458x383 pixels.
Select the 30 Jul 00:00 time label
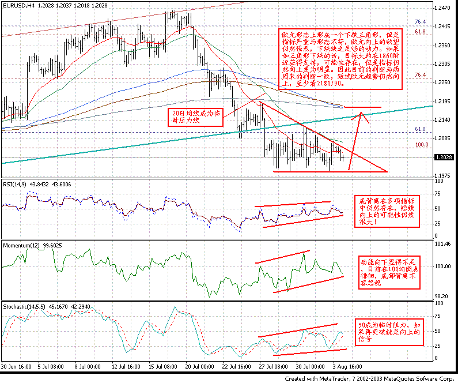310,367
